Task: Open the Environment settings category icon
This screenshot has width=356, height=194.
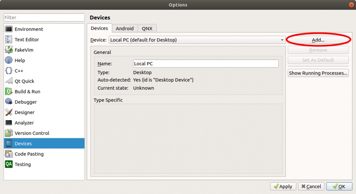Action: tap(9, 29)
